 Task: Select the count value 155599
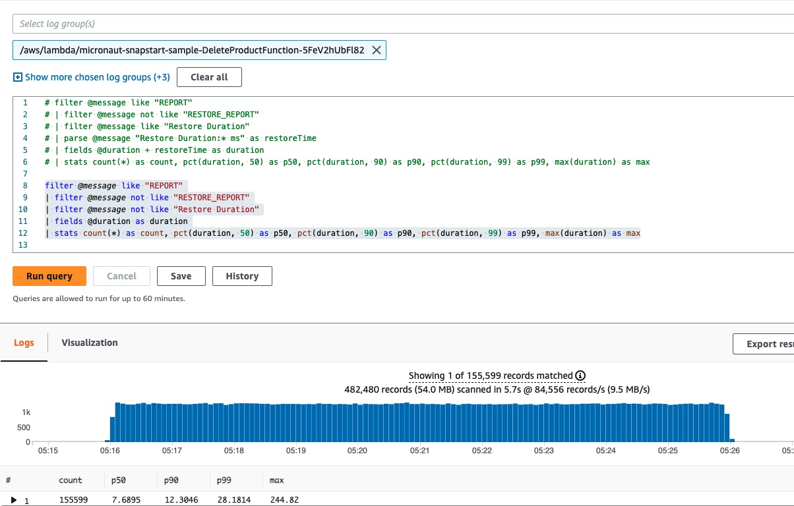[73, 500]
